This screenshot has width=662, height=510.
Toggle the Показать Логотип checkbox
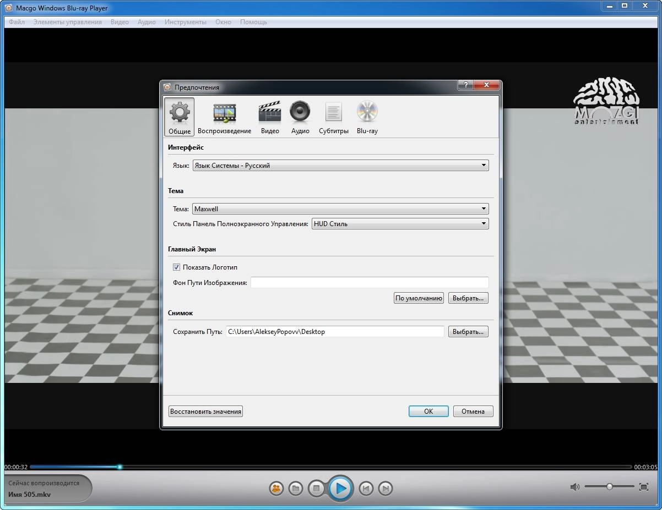[176, 267]
